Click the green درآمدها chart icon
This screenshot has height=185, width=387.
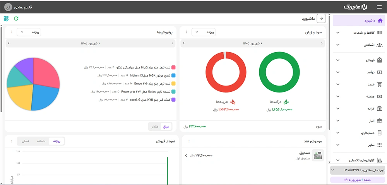[286, 102]
